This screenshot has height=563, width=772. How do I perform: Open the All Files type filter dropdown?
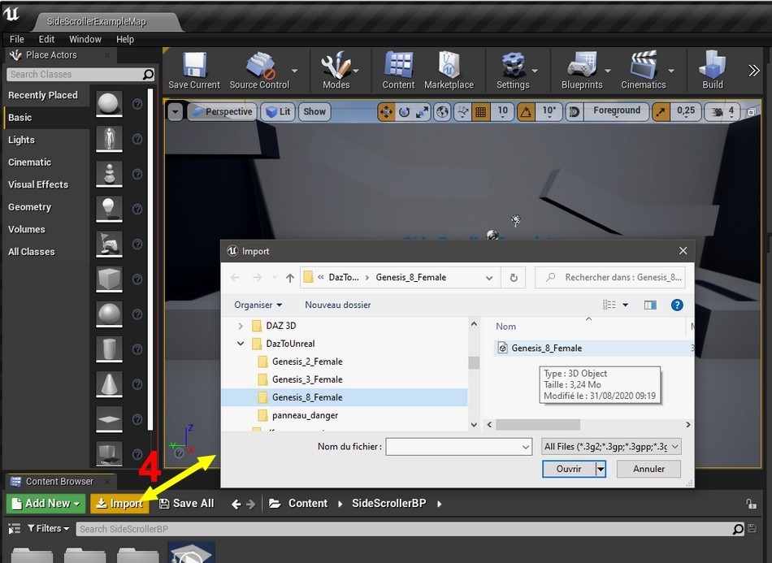[611, 446]
